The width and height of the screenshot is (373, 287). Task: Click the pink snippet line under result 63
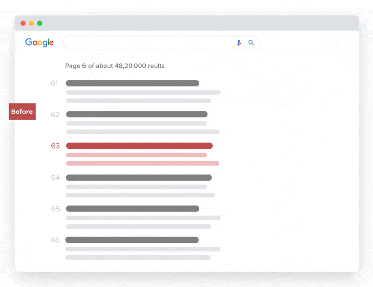click(x=136, y=155)
